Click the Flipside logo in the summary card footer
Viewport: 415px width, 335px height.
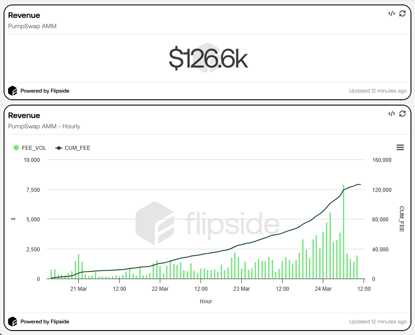pos(13,91)
